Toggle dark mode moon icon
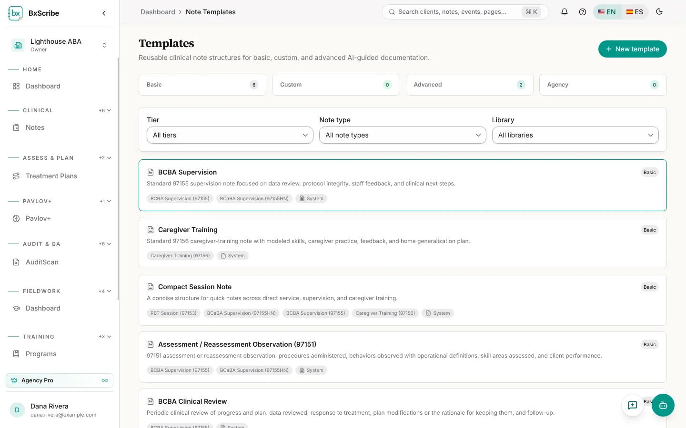 (659, 12)
